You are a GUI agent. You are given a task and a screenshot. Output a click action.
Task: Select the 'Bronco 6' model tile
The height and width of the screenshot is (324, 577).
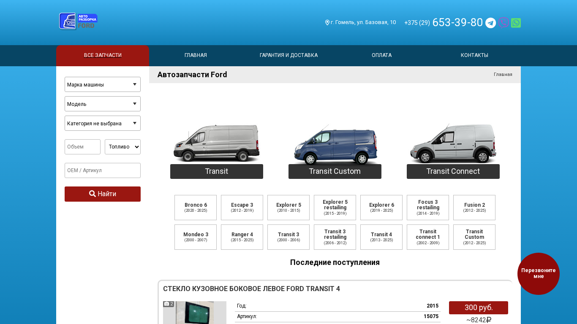click(196, 208)
